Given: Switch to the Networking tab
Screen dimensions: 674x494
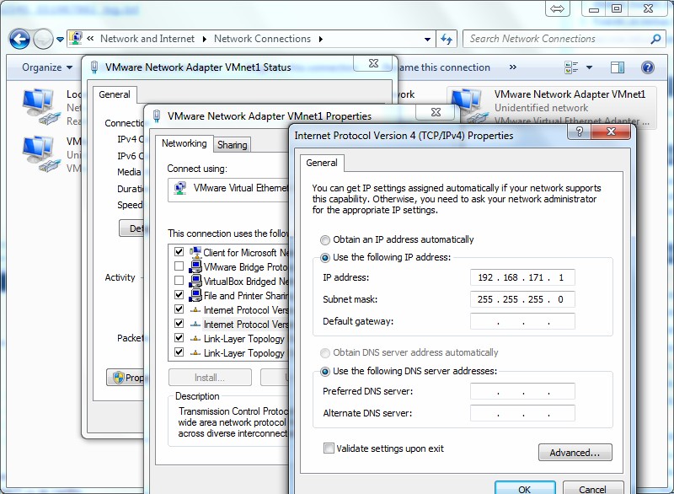Looking at the screenshot, I should 184,143.
